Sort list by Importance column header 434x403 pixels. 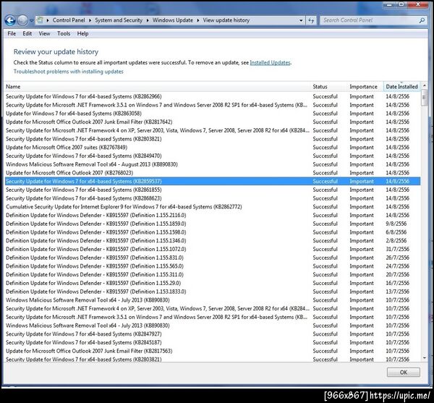pos(365,87)
